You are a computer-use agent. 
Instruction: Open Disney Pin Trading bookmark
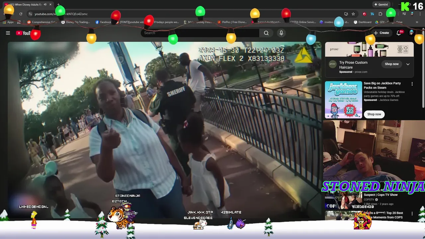76,22
